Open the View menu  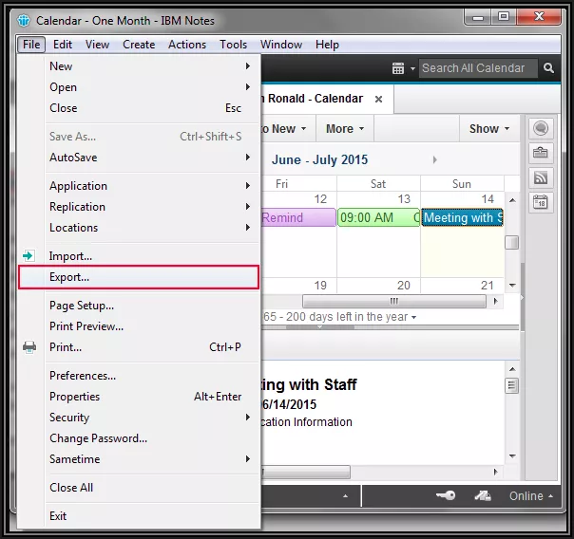pos(97,45)
